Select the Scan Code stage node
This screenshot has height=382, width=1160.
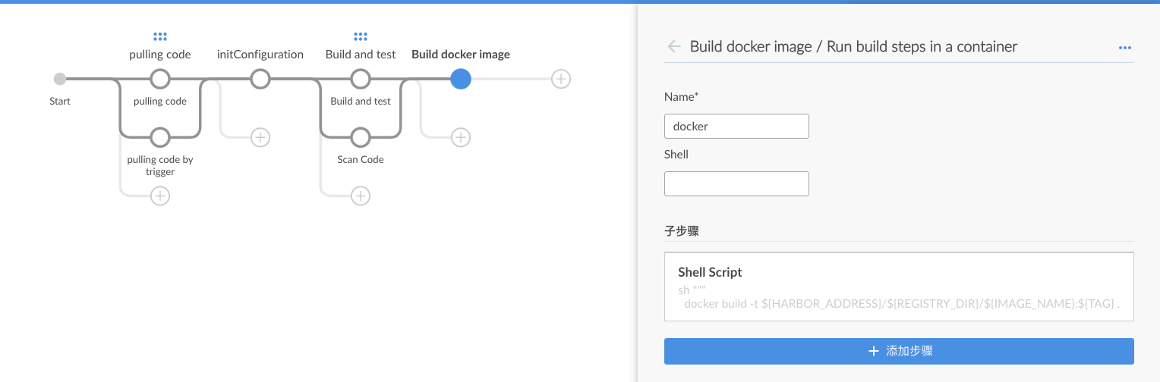361,137
